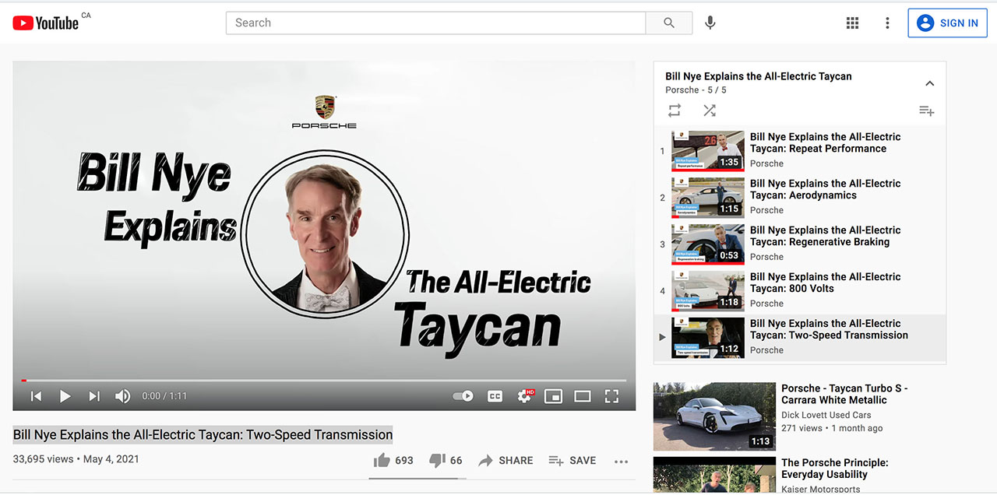Open player quality settings gear
Viewport: 997px width, 495px height.
[524, 396]
